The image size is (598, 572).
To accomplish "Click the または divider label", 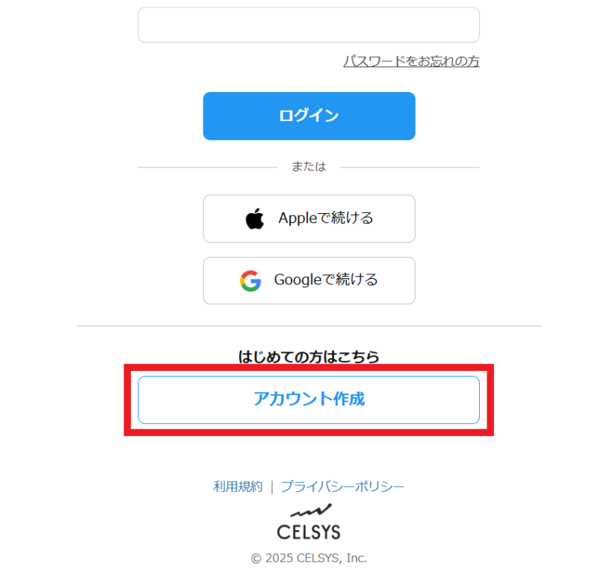I will pyautogui.click(x=309, y=167).
